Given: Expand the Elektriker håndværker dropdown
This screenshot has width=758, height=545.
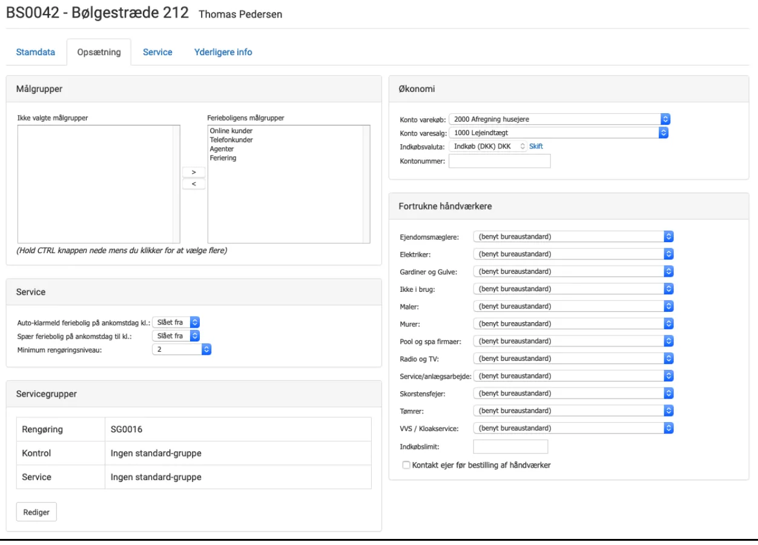Looking at the screenshot, I should [573, 253].
